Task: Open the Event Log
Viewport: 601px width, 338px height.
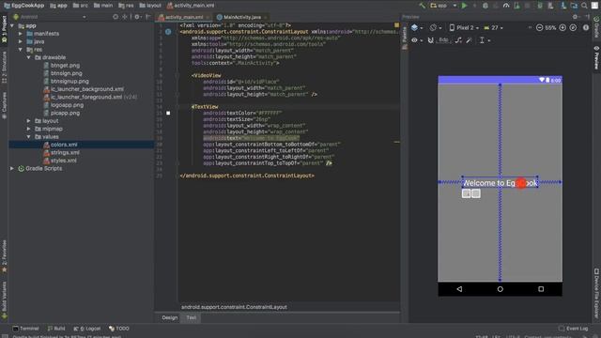Action: 574,329
